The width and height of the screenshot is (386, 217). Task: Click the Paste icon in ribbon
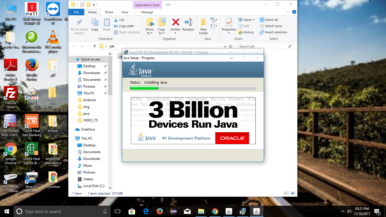coord(107,22)
